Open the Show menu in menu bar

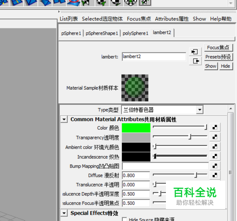[199, 19]
